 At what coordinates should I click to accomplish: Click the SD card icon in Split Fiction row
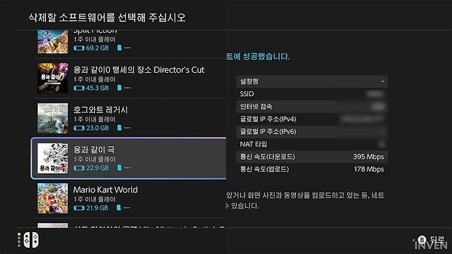tap(120, 48)
